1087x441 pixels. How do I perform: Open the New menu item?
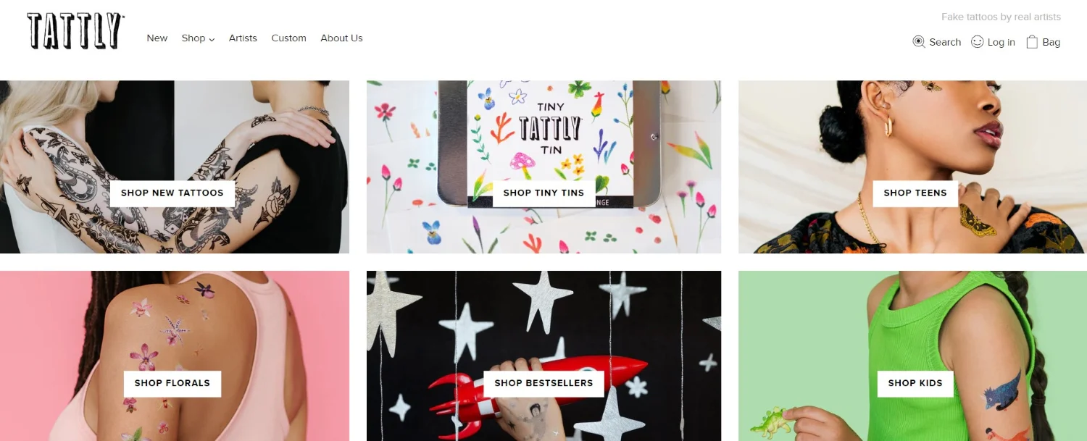157,38
